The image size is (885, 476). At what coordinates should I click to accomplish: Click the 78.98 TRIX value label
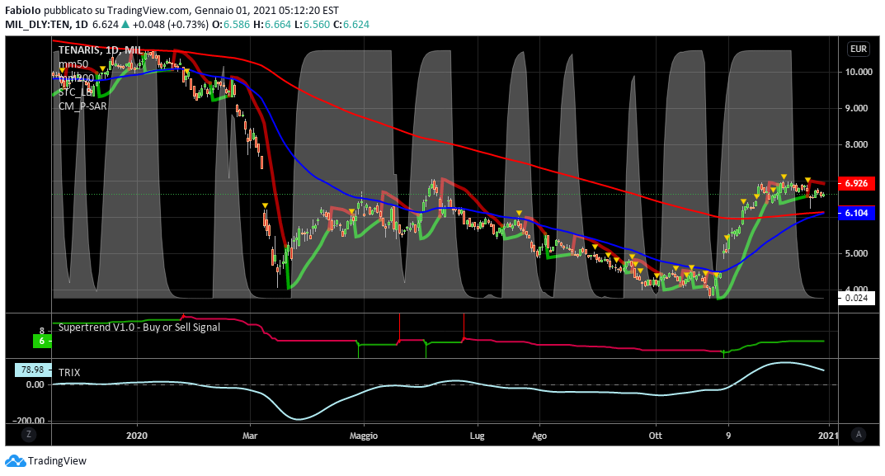[x=33, y=370]
